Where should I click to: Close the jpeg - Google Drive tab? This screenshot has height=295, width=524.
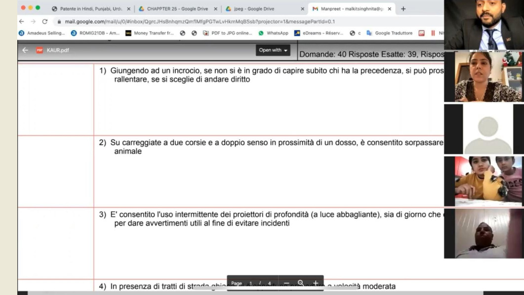[x=302, y=9]
